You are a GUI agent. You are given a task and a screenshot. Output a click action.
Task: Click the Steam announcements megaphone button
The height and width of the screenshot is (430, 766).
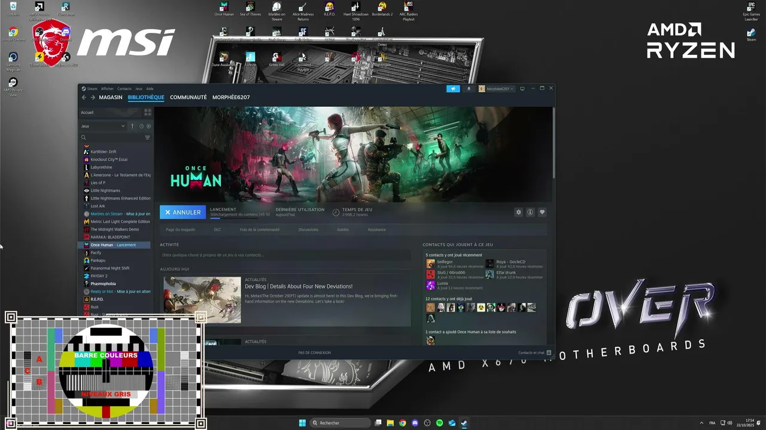pyautogui.click(x=453, y=88)
